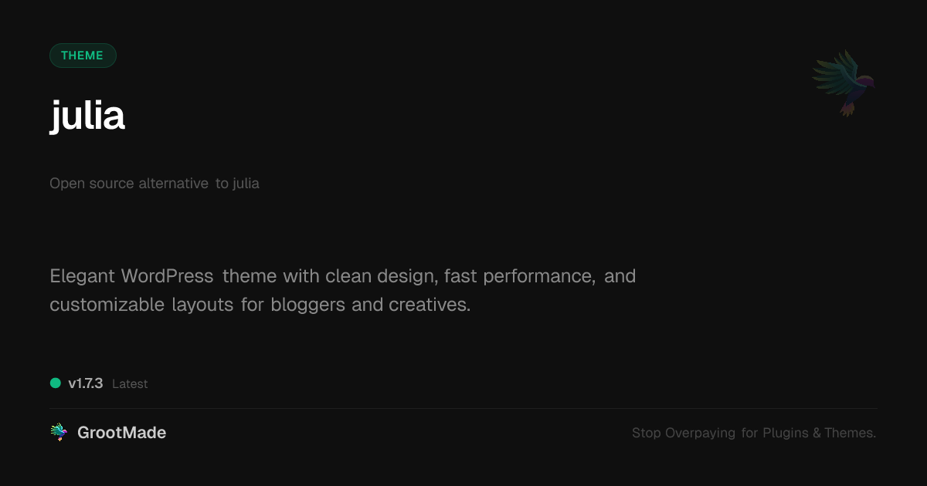Click the word 'WordPress' in the description
This screenshot has height=486, width=927.
point(167,275)
